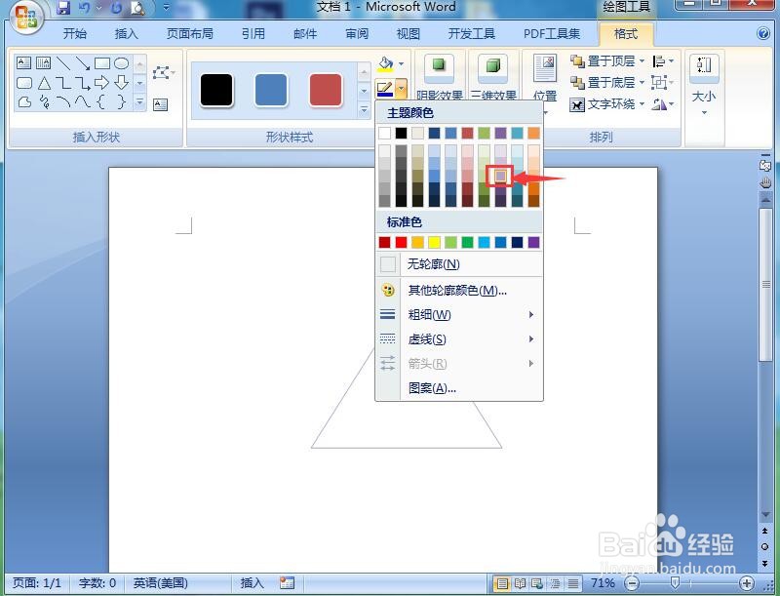Click zoom out minus button
Screen dimensions: 780x596
click(x=631, y=583)
